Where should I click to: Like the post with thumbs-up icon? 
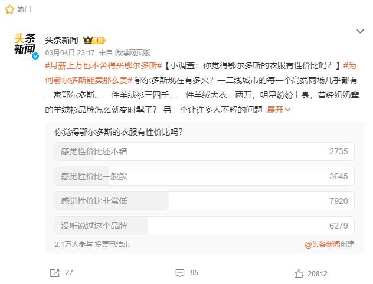(299, 273)
